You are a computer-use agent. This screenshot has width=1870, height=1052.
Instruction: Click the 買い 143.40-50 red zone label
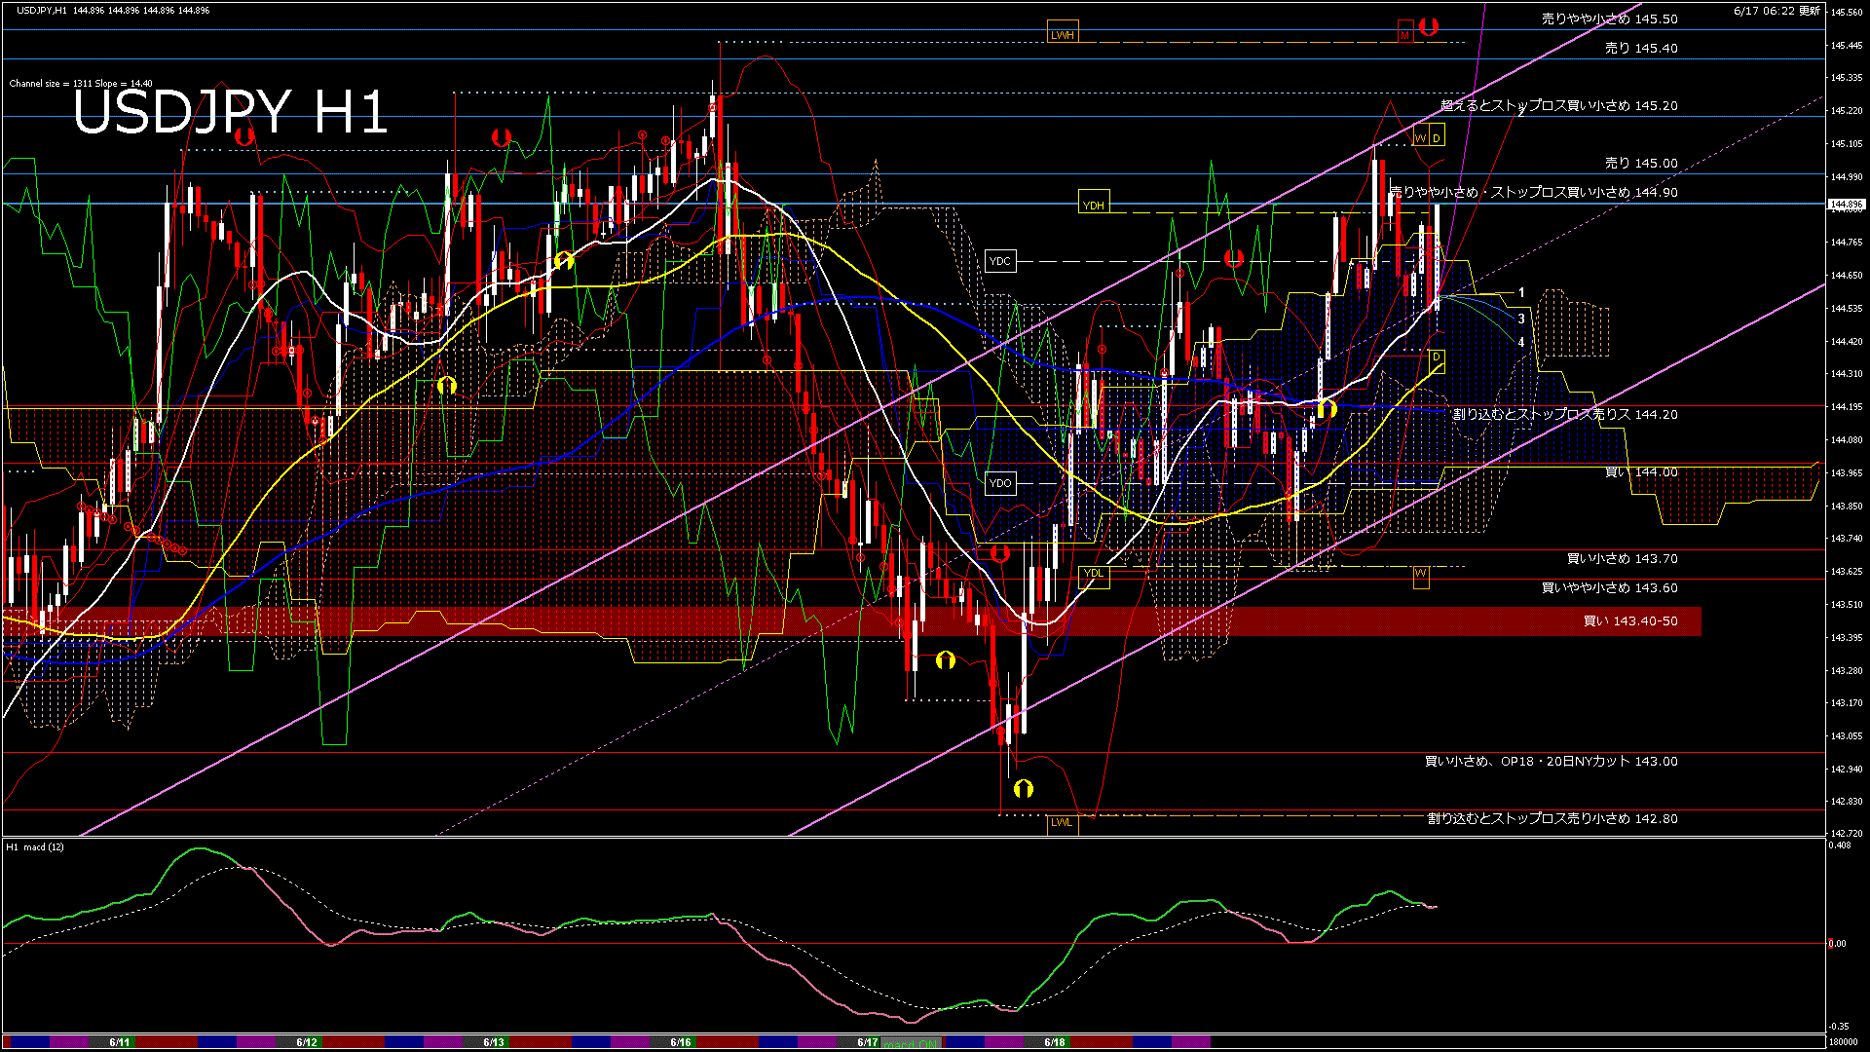1630,621
